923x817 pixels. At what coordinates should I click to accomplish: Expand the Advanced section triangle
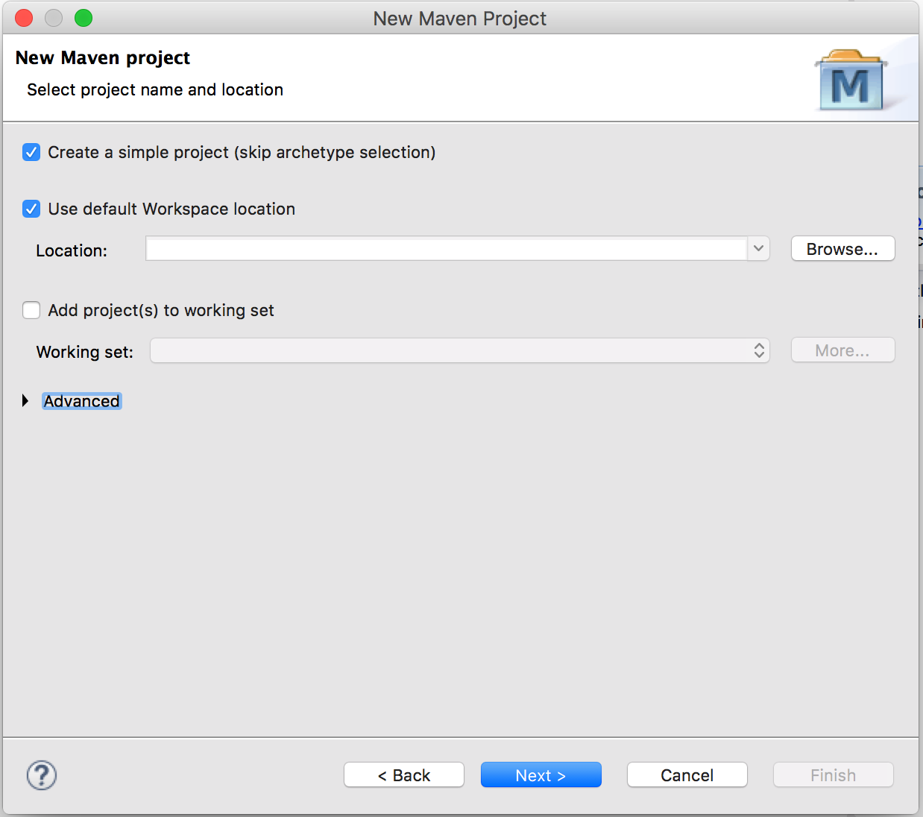[x=25, y=401]
